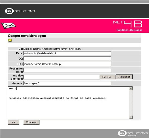Click the Para recipient field
The width and height of the screenshot is (149, 138).
coord(67,53)
